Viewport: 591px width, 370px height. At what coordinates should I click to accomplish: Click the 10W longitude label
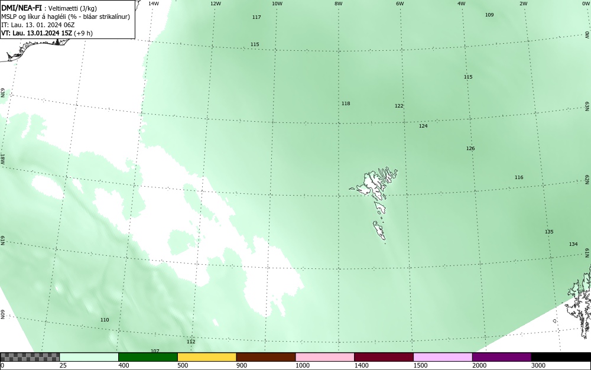(x=277, y=4)
